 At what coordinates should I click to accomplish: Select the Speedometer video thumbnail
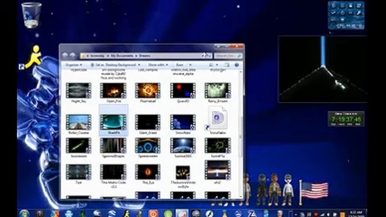coord(148,145)
